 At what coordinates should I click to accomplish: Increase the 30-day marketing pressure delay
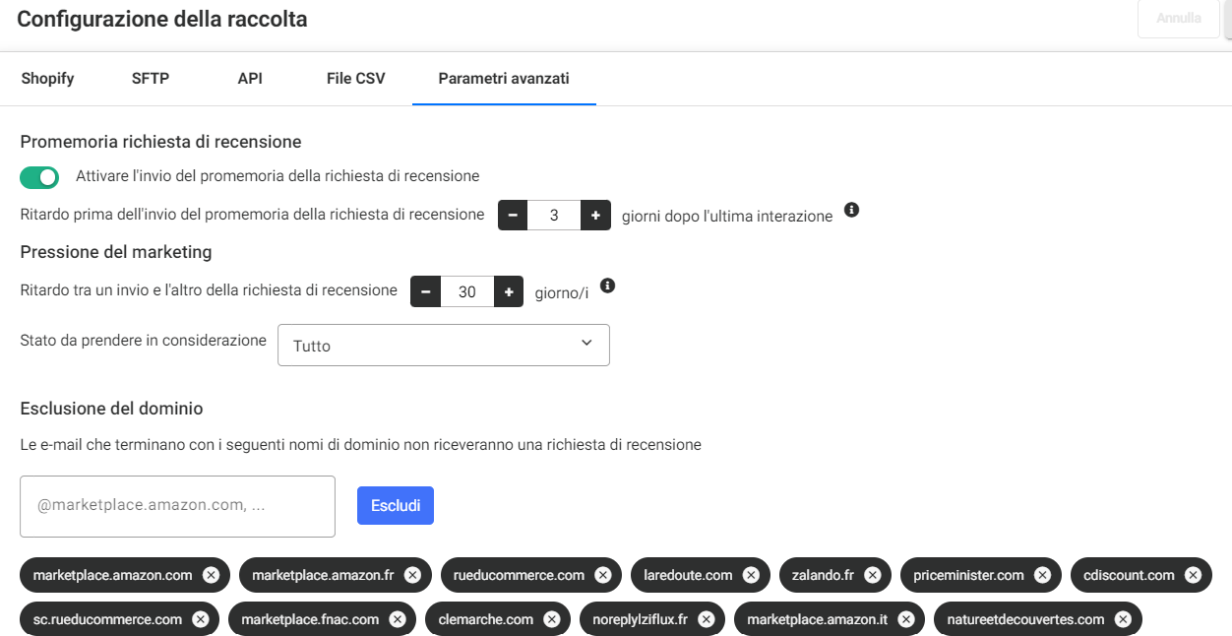click(x=508, y=291)
